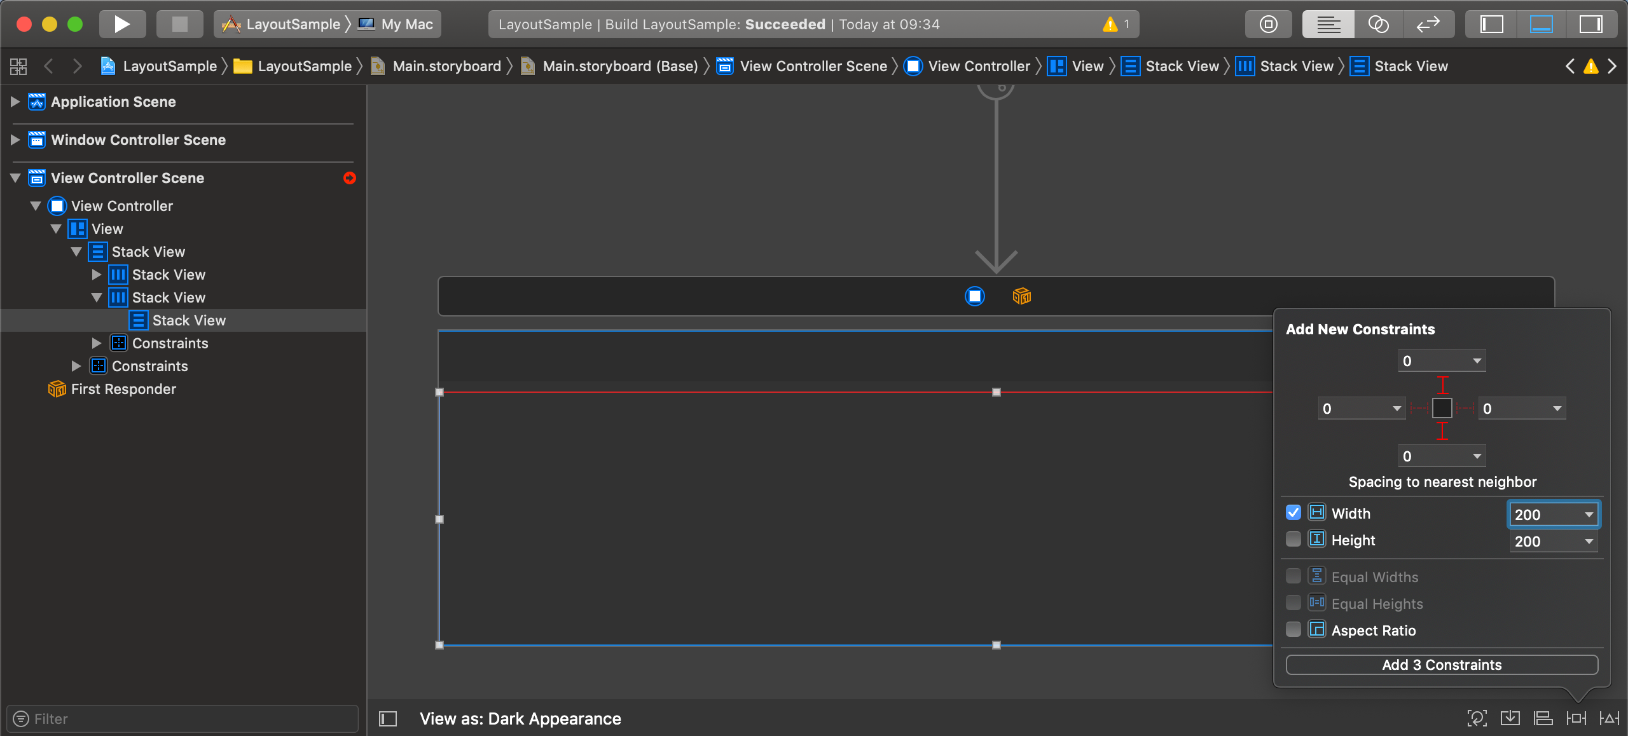Click the Embed In Stack icon

(1511, 718)
